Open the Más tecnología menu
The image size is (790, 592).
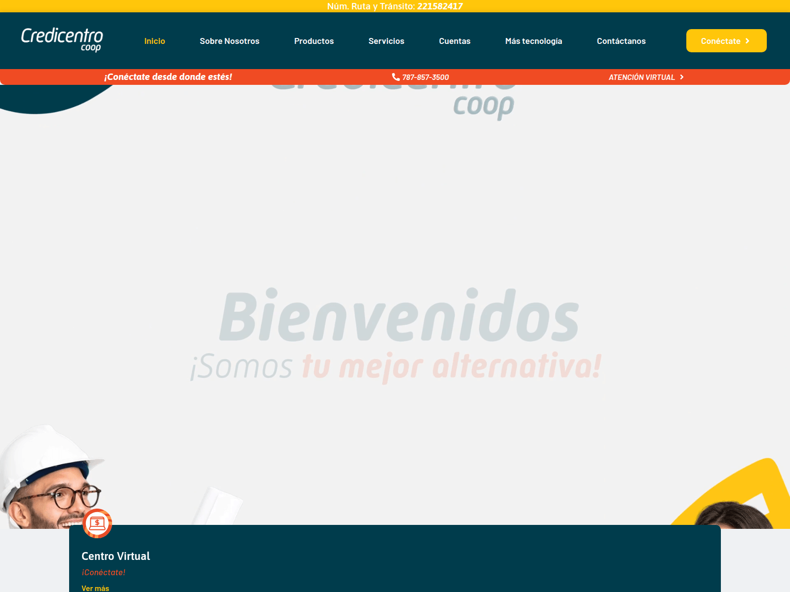pos(534,41)
